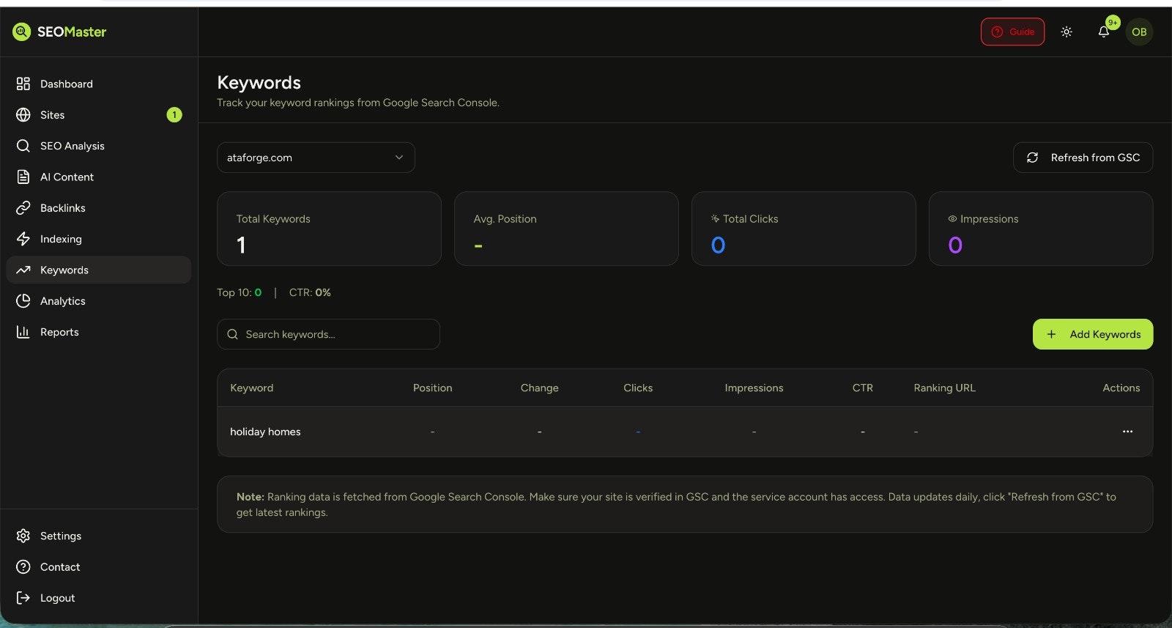Image resolution: width=1172 pixels, height=628 pixels.
Task: Click the SEOMaster brand name
Action: tap(72, 32)
